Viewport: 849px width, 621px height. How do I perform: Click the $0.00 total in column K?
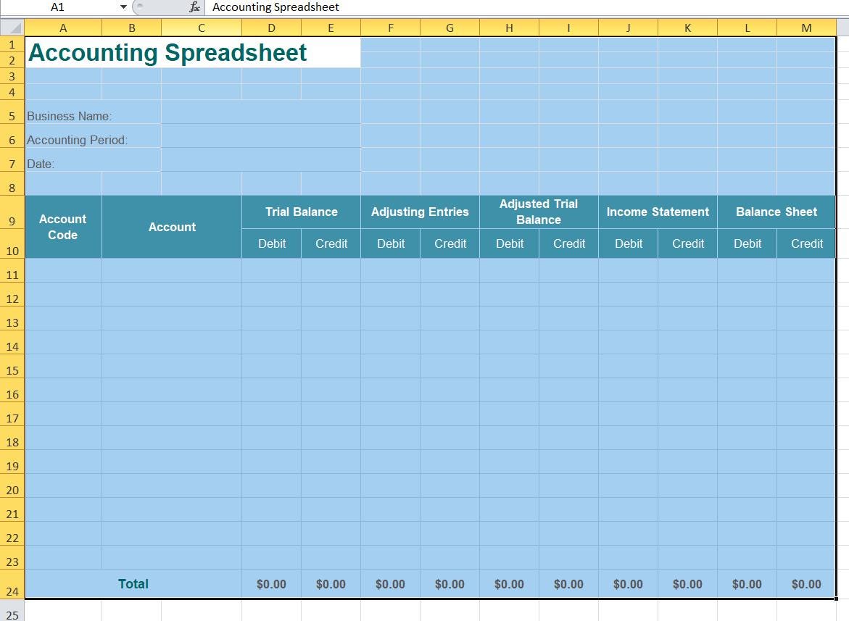point(687,584)
